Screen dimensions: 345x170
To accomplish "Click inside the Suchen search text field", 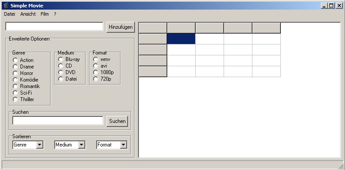I will point(58,121).
